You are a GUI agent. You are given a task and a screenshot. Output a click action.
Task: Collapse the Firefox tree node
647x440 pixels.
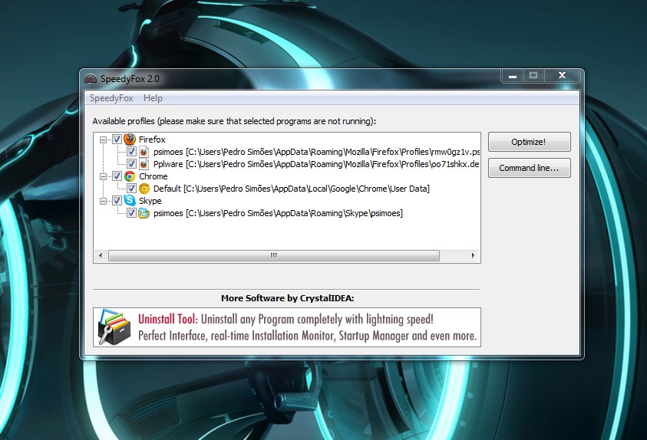click(x=103, y=140)
